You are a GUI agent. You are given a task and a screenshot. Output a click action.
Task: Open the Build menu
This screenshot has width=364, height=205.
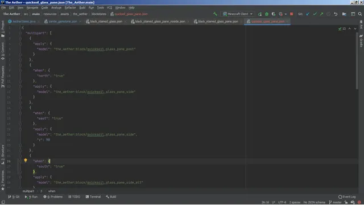pos(82,7)
